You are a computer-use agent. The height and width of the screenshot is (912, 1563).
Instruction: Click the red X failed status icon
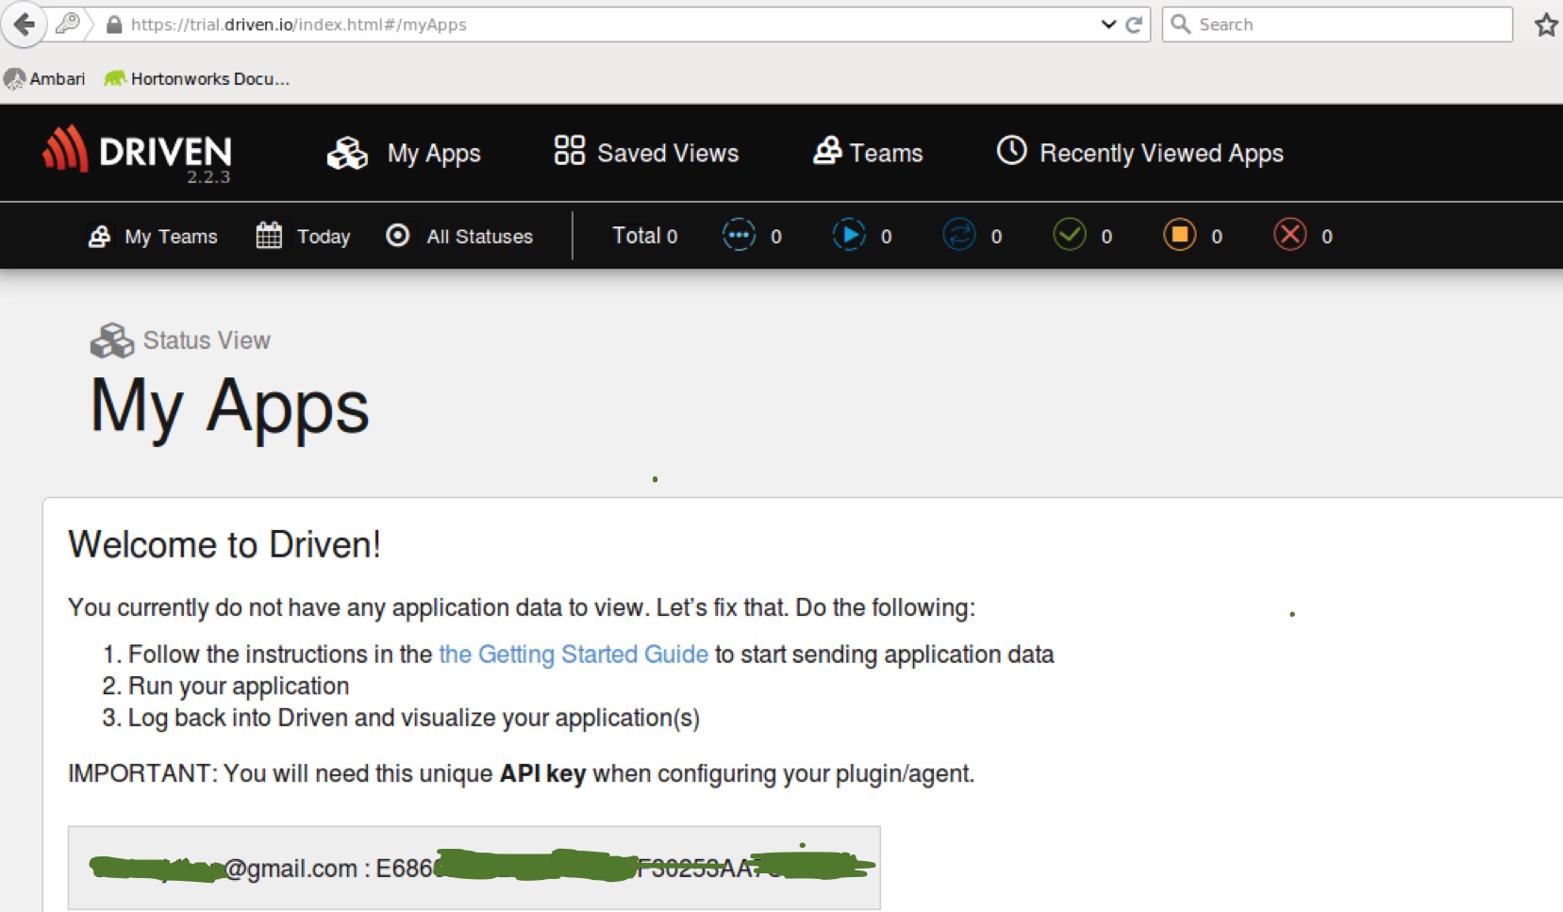pos(1290,236)
